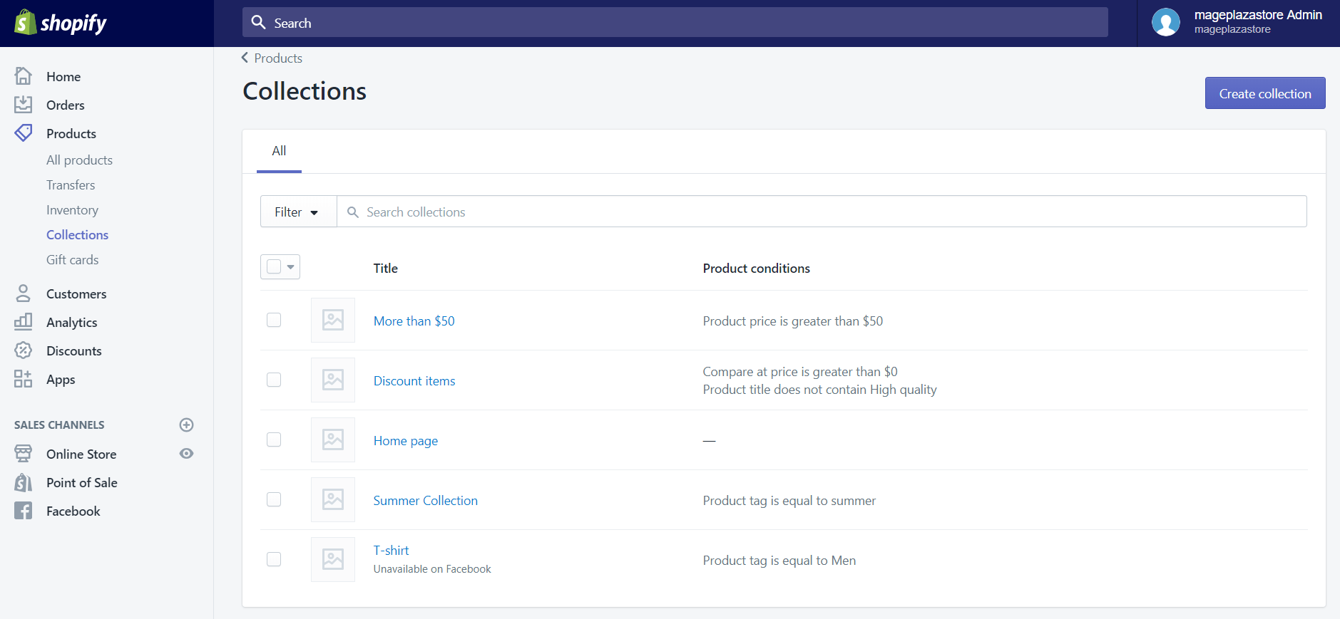Viewport: 1340px width, 619px height.
Task: Click the Title column header
Action: [385, 269]
